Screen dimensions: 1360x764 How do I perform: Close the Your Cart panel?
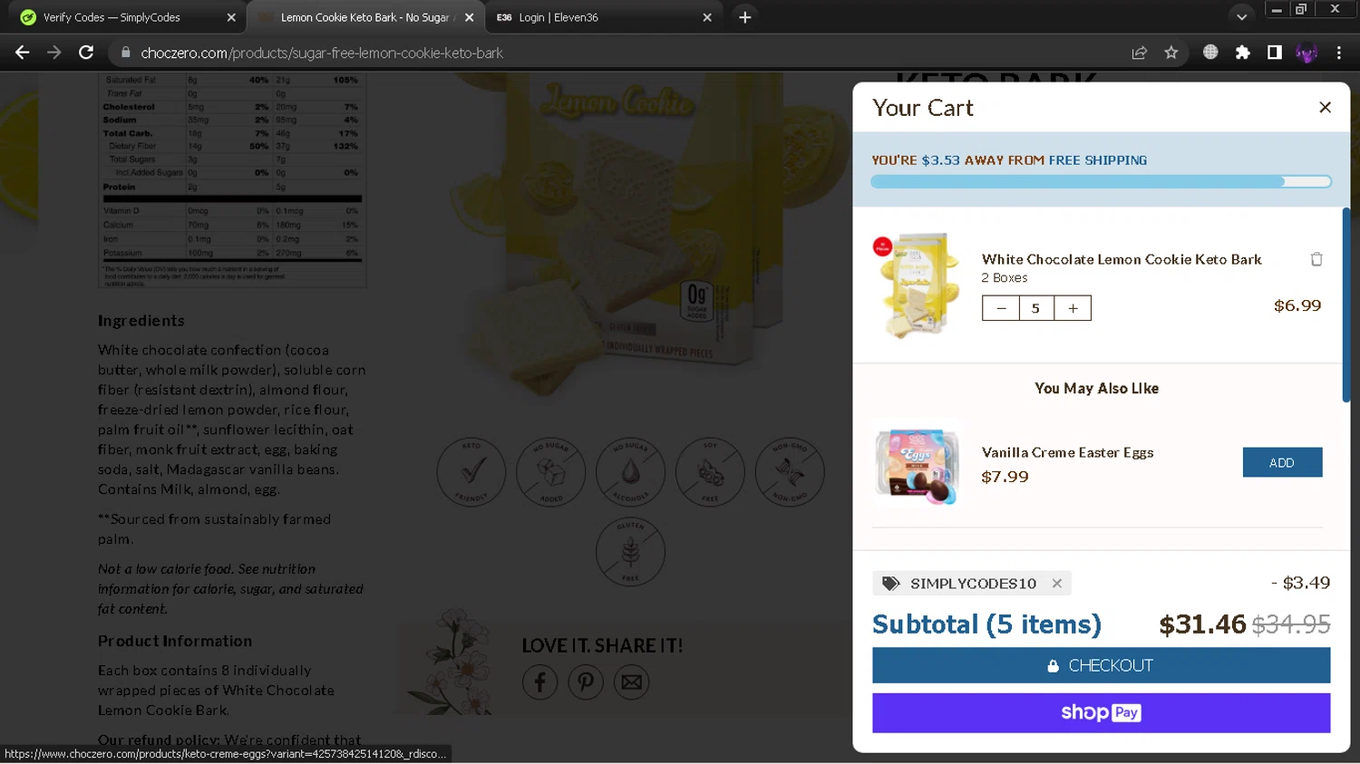(x=1325, y=107)
